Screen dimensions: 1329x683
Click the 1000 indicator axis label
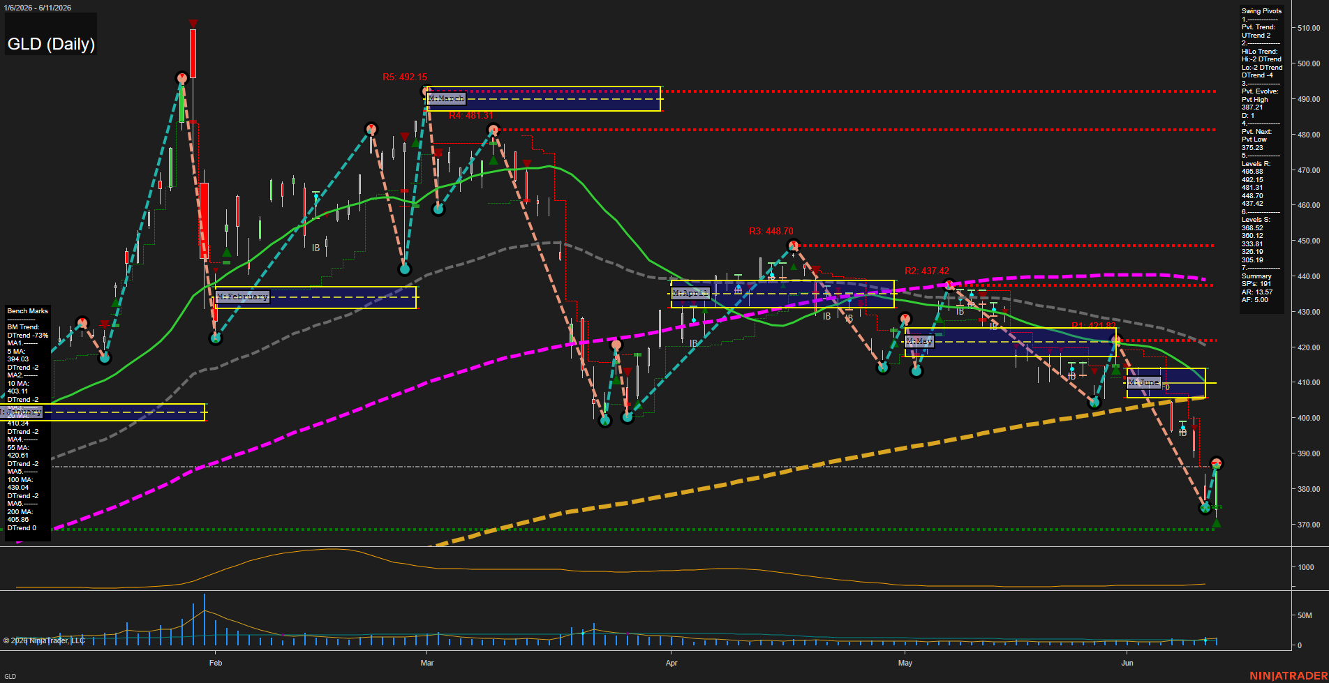pyautogui.click(x=1306, y=567)
